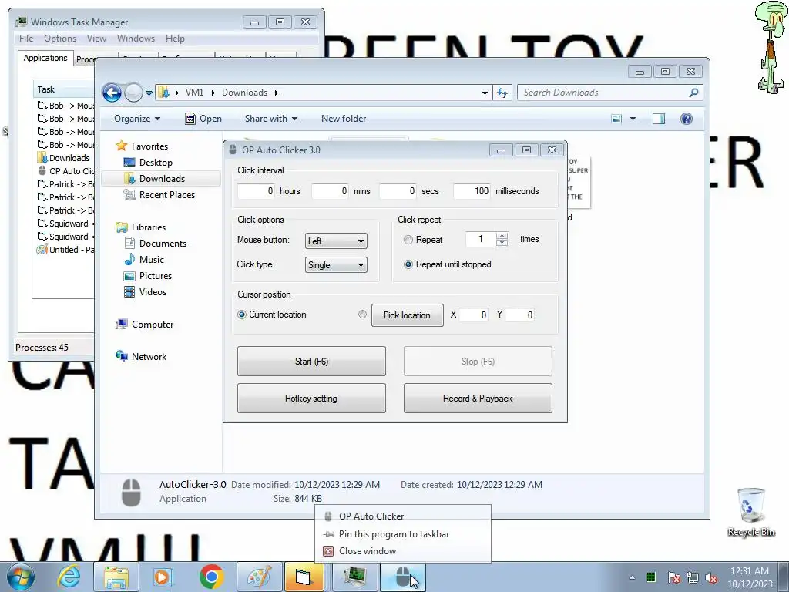Click Explorer back navigation arrow

pos(112,92)
